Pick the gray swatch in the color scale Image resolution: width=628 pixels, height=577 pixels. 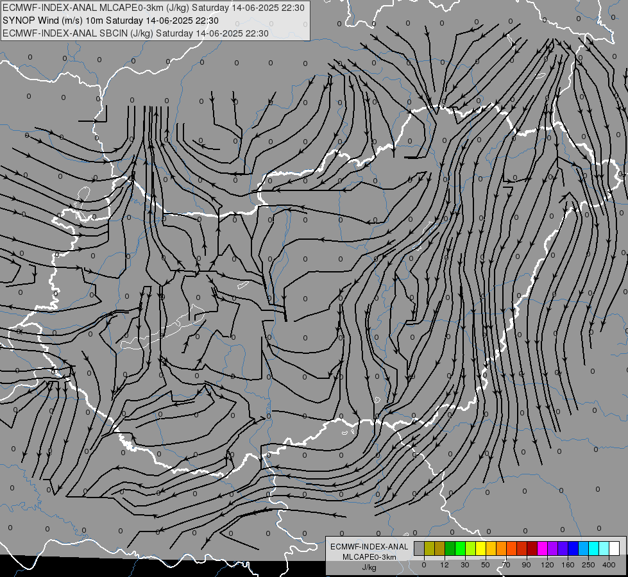[420, 548]
